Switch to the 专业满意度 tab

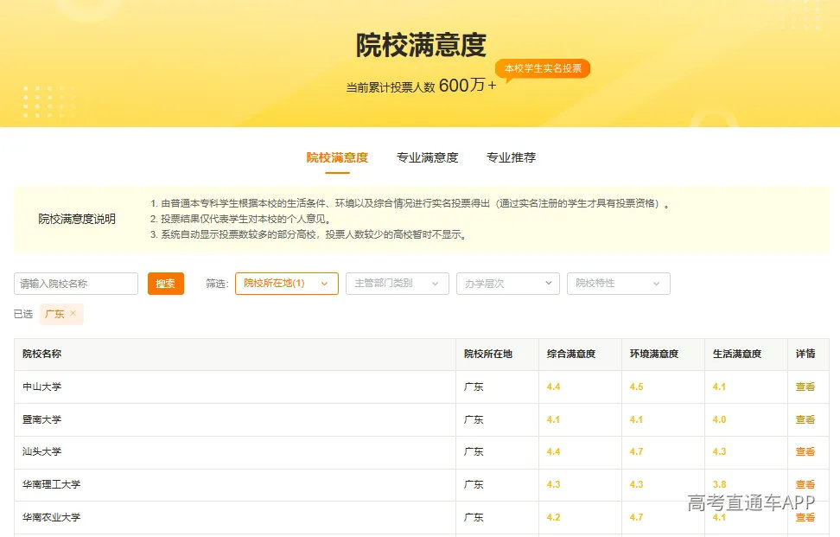point(428,157)
